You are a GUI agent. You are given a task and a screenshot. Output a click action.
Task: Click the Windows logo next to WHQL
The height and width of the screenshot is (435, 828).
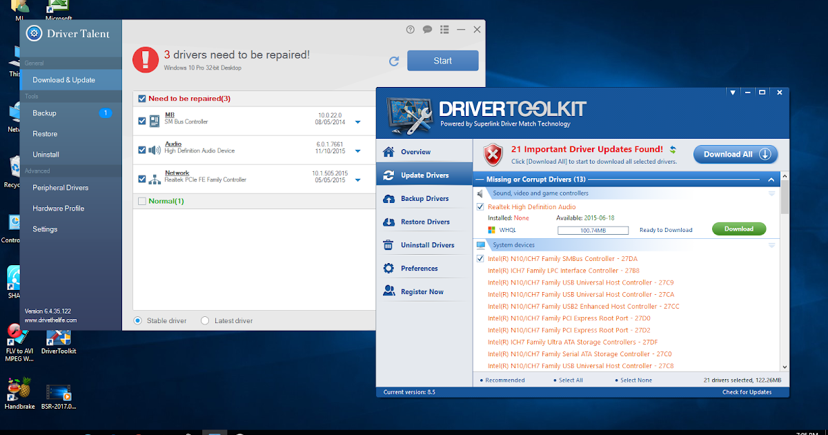point(492,230)
